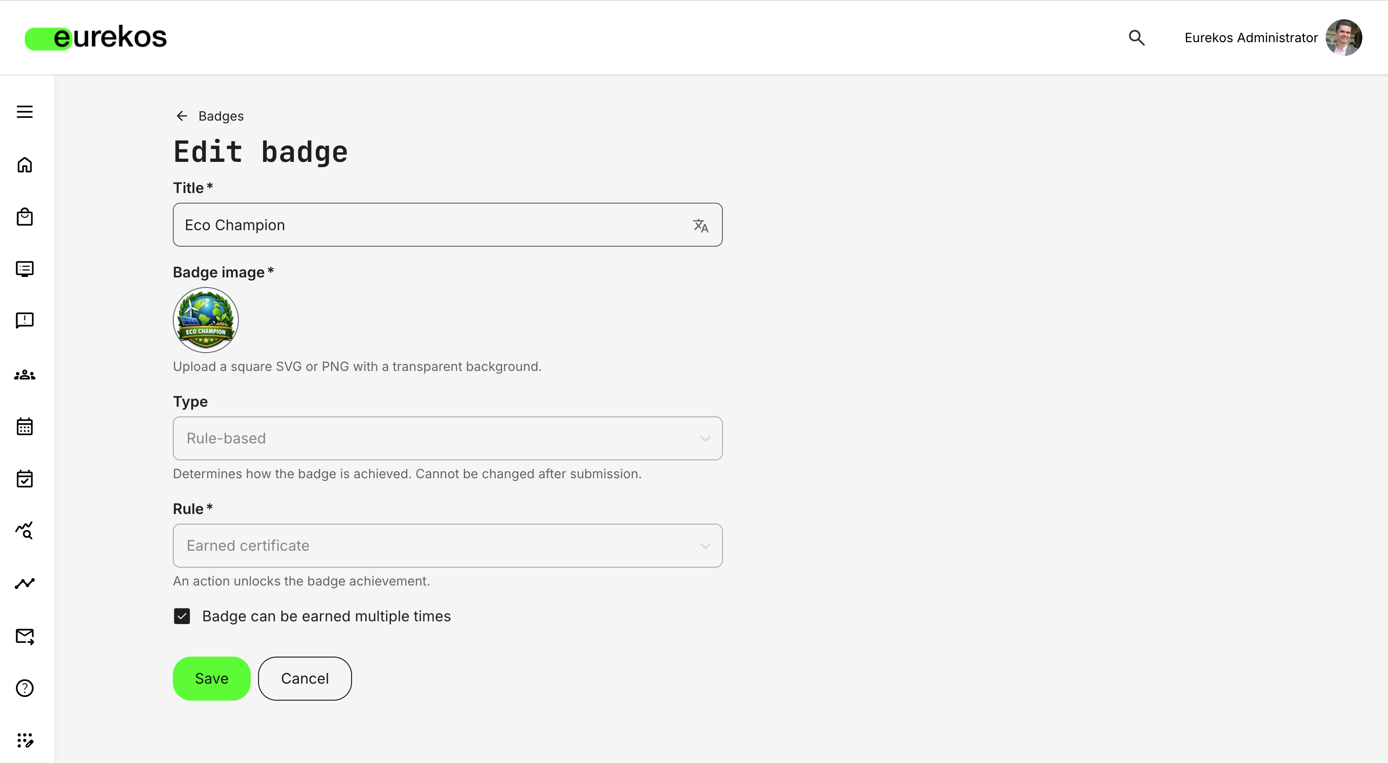Image resolution: width=1388 pixels, height=763 pixels.
Task: Open the calendar icon in the sidebar
Action: pos(25,426)
